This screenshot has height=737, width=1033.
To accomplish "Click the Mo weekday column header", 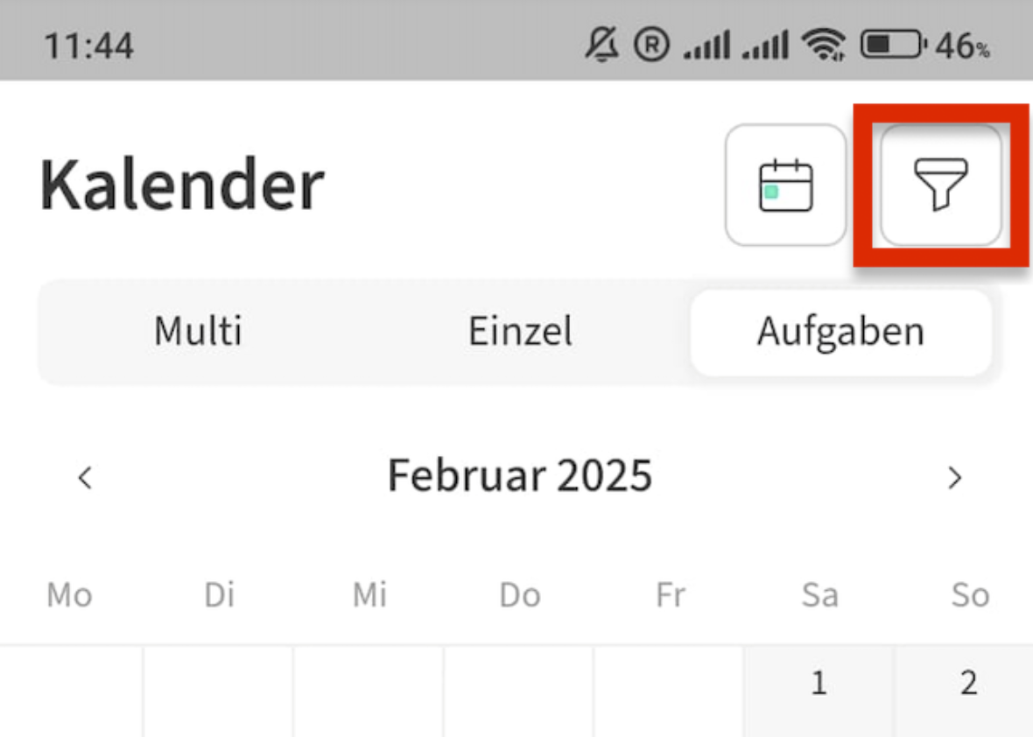I will click(x=68, y=594).
